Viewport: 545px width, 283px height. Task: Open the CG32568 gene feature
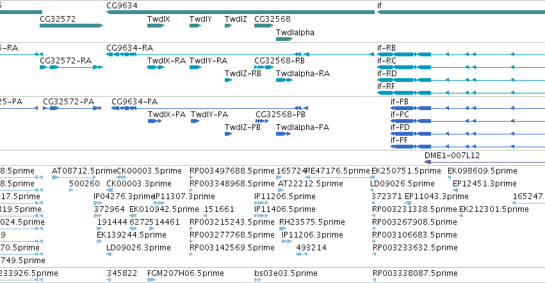(264, 26)
